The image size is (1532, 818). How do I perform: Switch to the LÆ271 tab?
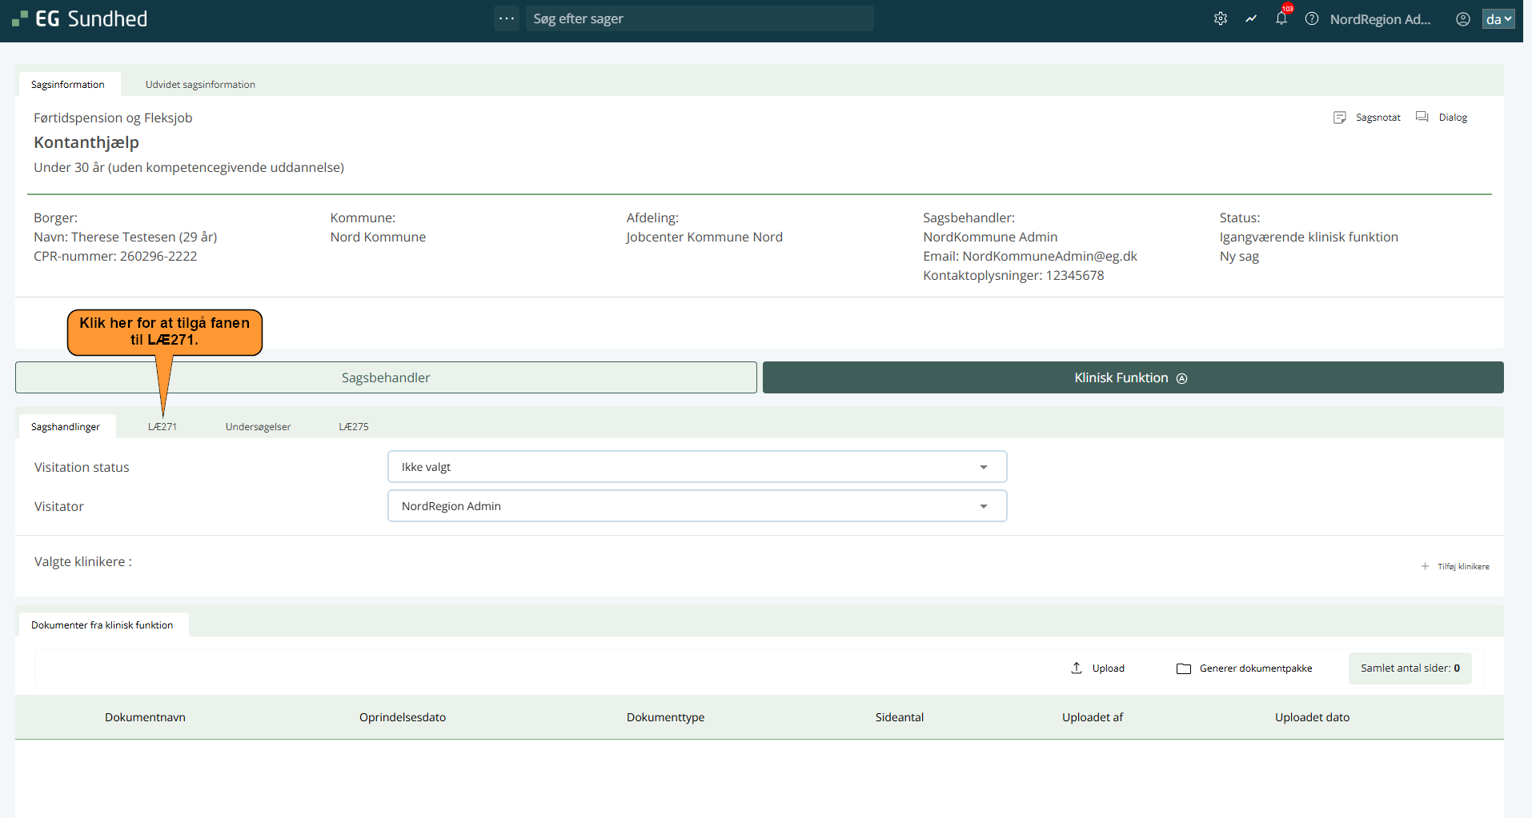coord(162,427)
